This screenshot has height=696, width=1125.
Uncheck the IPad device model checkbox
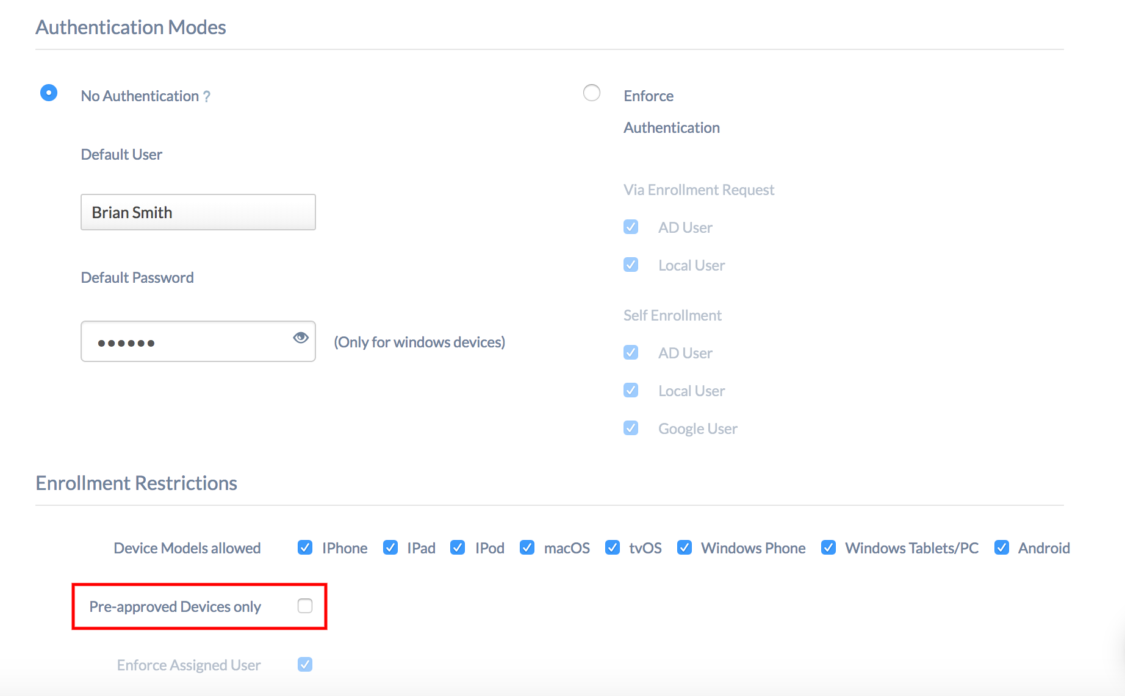tap(390, 547)
